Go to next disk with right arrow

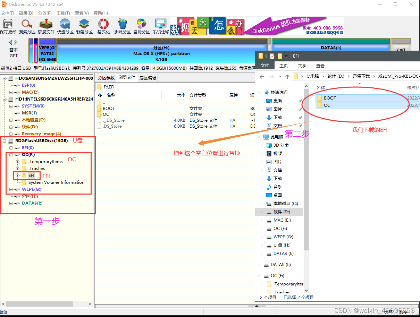pos(16,42)
